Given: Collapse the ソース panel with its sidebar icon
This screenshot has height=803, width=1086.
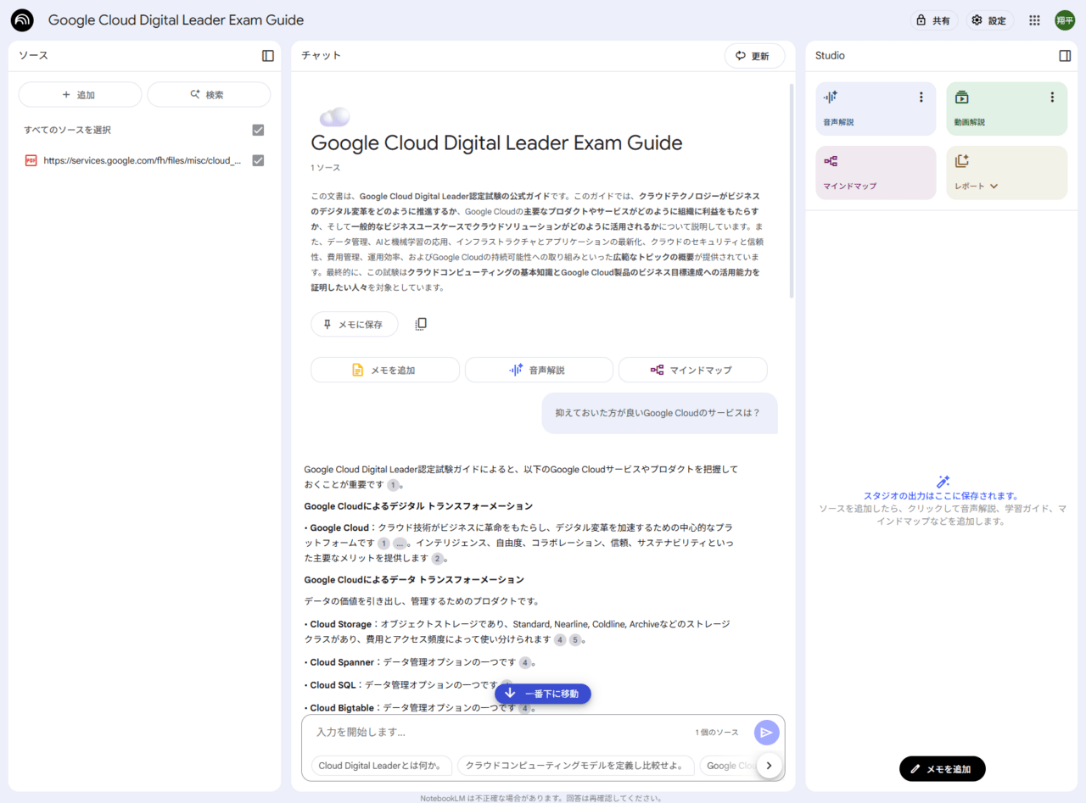Looking at the screenshot, I should [268, 56].
